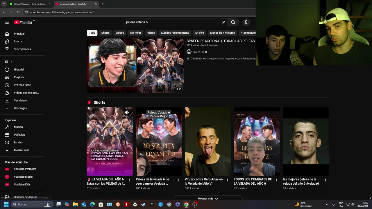Select the Subidos recientemente filter chip
372x209 pixels.
coord(175,33)
